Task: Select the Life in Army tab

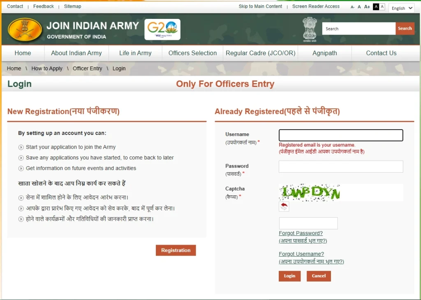Action: coord(135,53)
